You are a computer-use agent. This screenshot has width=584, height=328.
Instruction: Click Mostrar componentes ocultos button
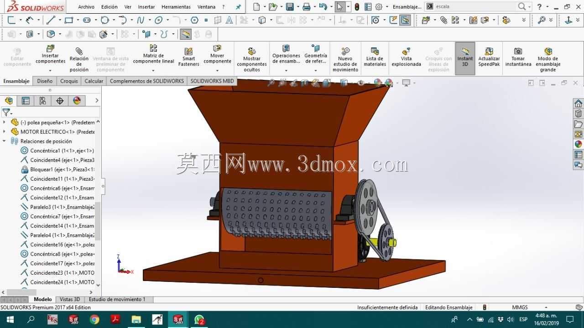pos(251,59)
